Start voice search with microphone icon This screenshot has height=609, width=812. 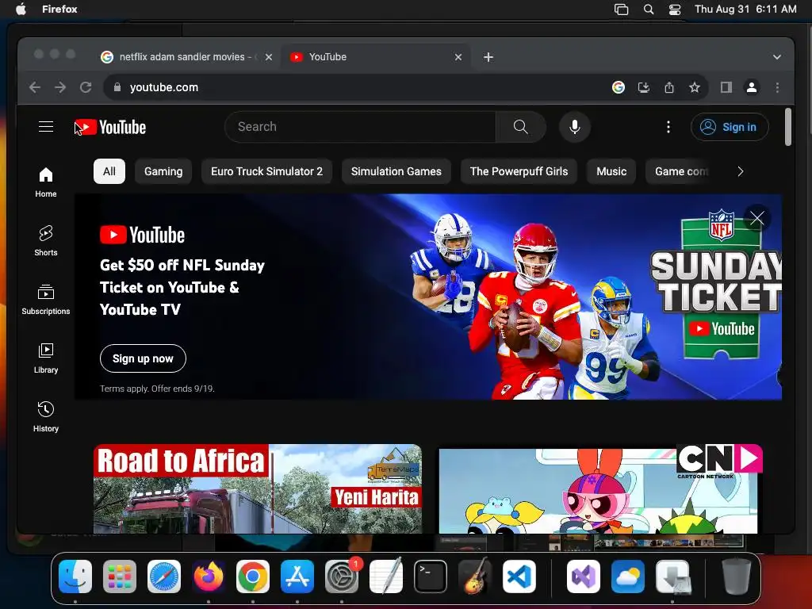click(x=574, y=127)
